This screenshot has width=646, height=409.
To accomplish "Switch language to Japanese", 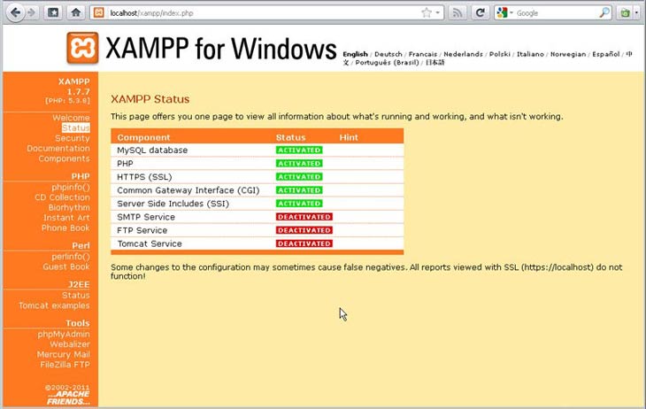I will (435, 63).
